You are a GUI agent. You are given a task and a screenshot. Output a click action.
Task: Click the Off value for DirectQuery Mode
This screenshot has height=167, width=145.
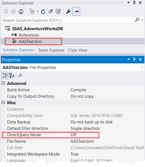coord(73,135)
